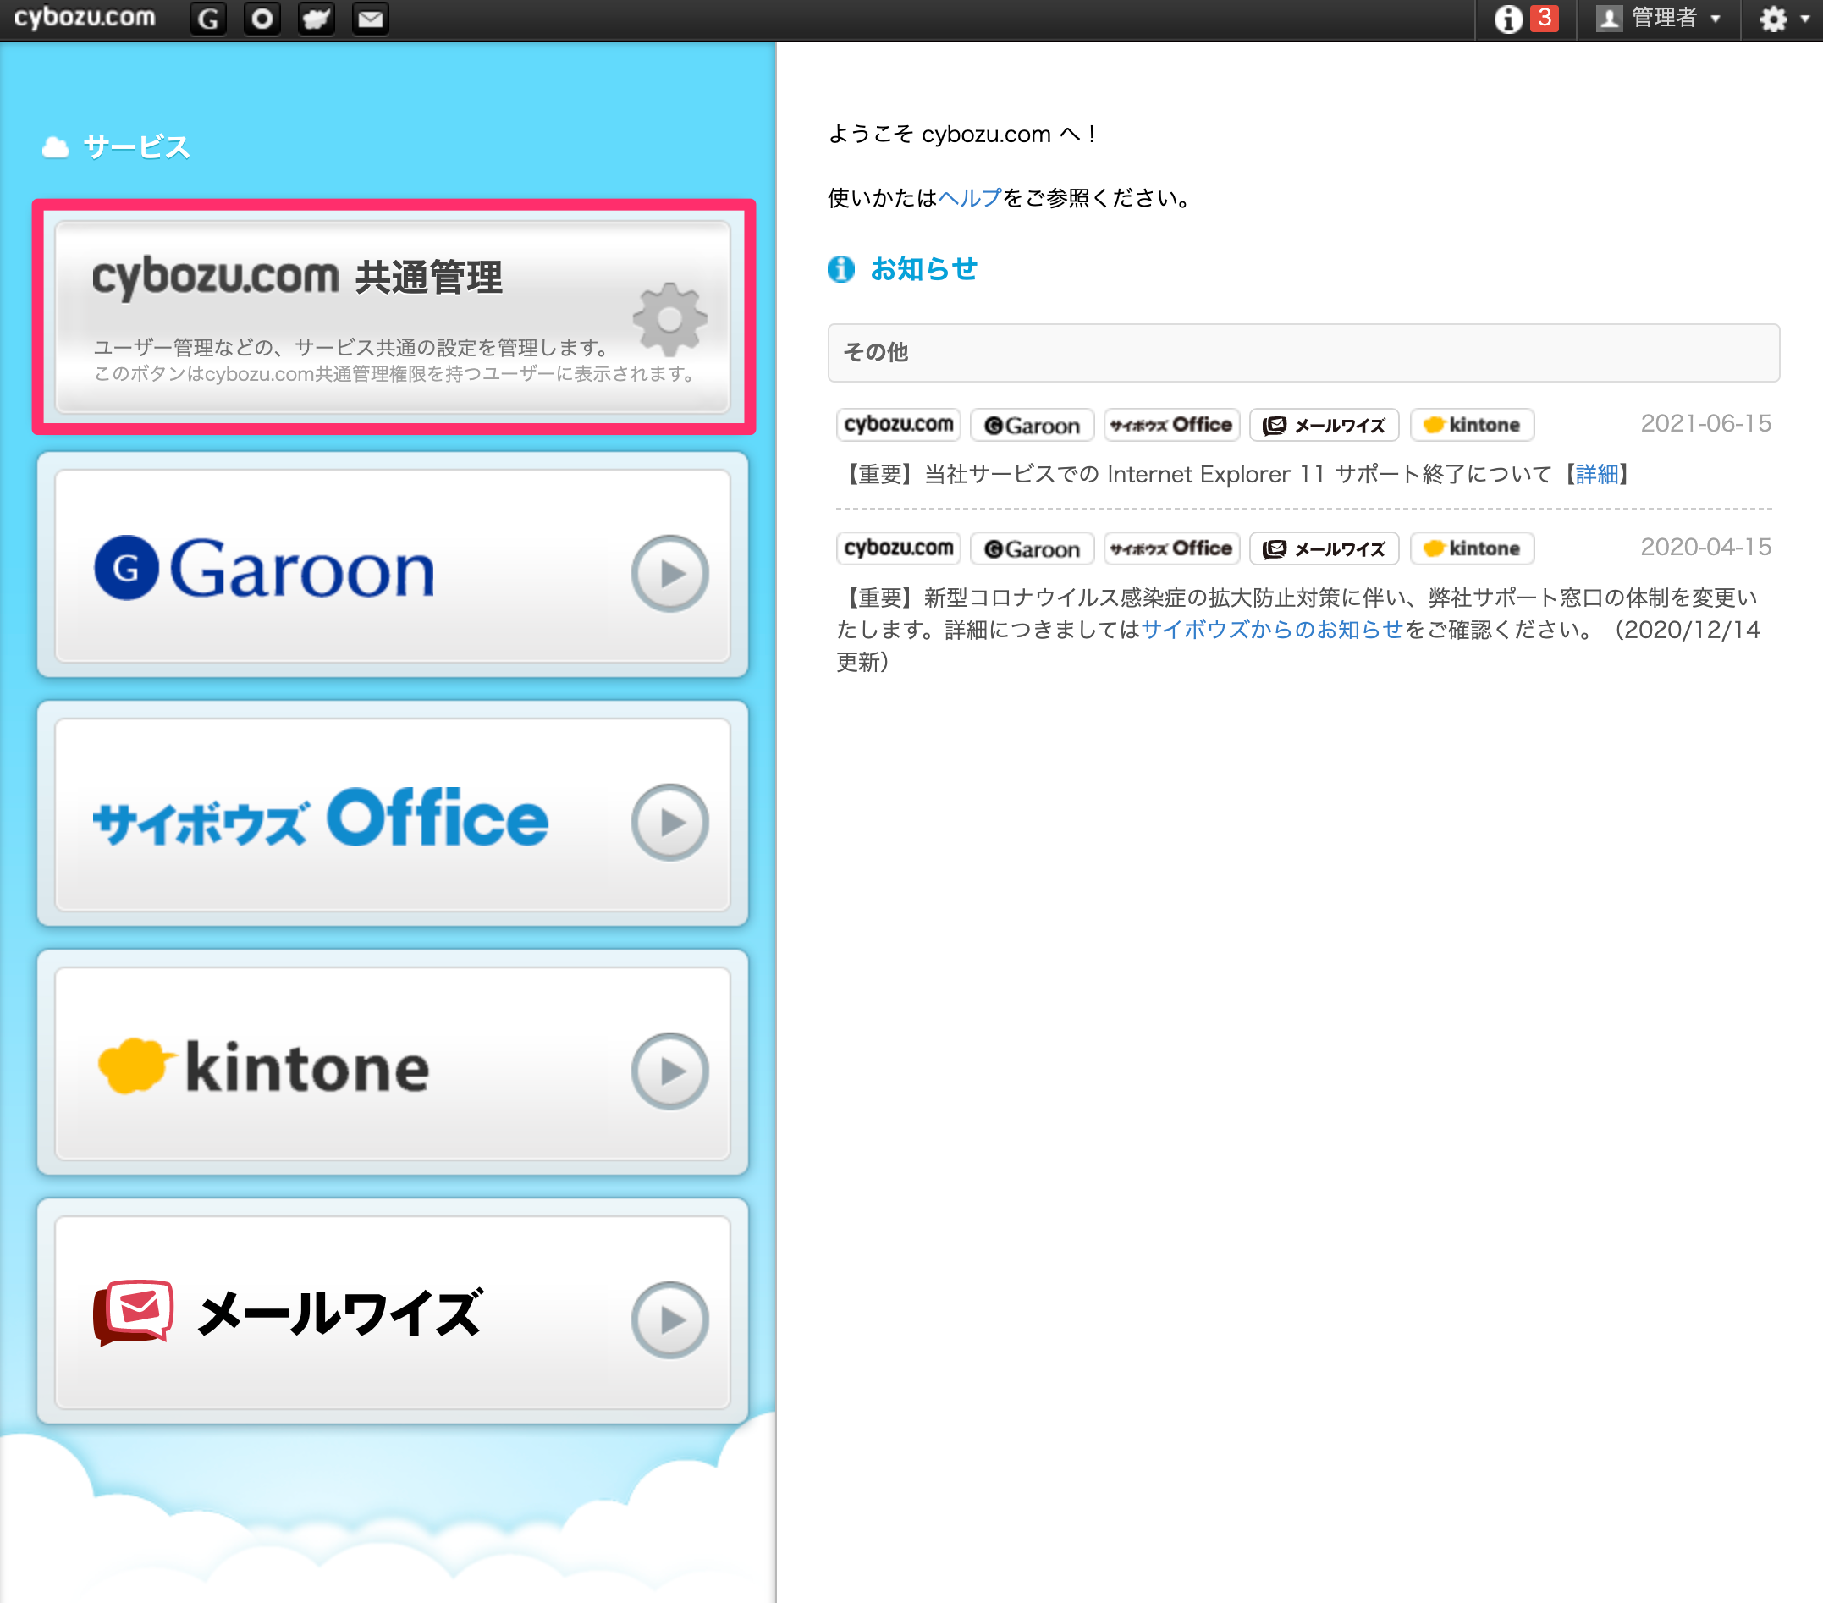Select the 2021-06-15 date text
Viewport: 1823px width, 1603px height.
[1705, 424]
